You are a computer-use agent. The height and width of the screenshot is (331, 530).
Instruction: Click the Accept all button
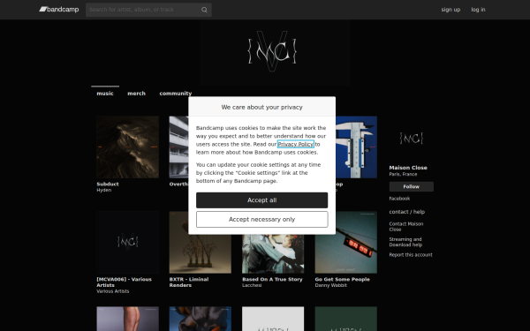262,200
